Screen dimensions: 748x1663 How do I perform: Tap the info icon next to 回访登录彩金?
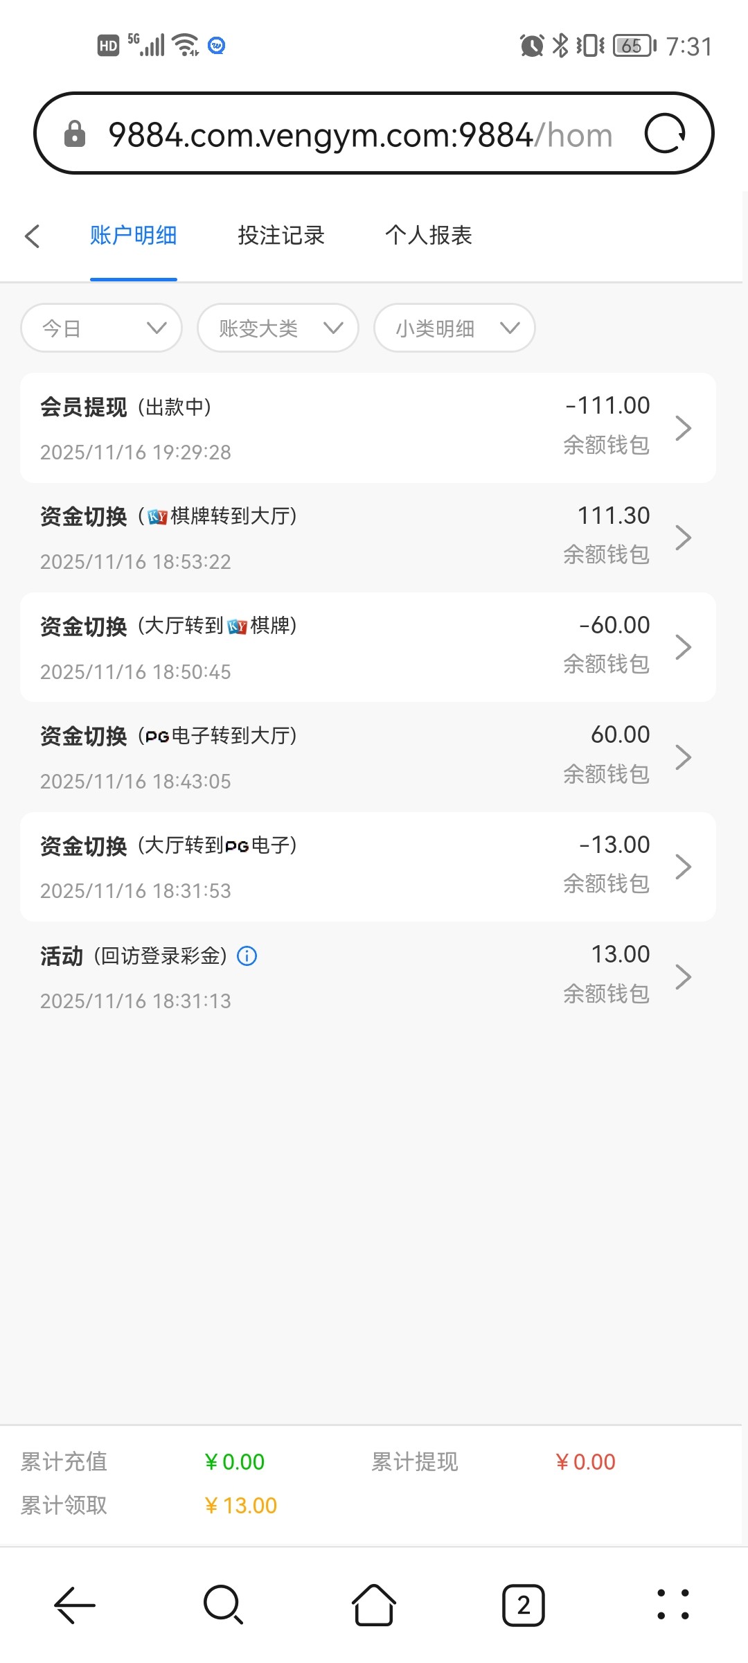click(247, 956)
